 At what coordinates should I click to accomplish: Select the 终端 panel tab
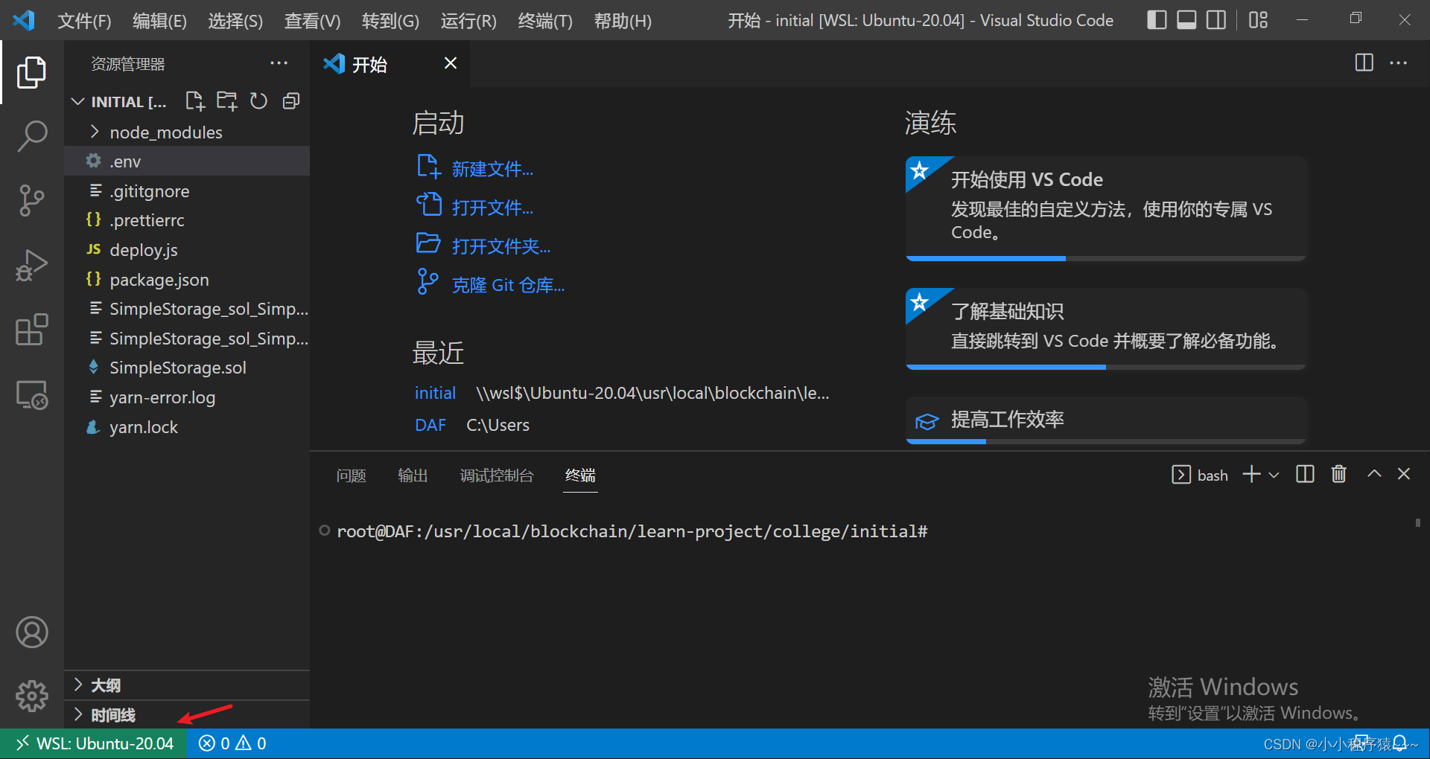(x=580, y=475)
